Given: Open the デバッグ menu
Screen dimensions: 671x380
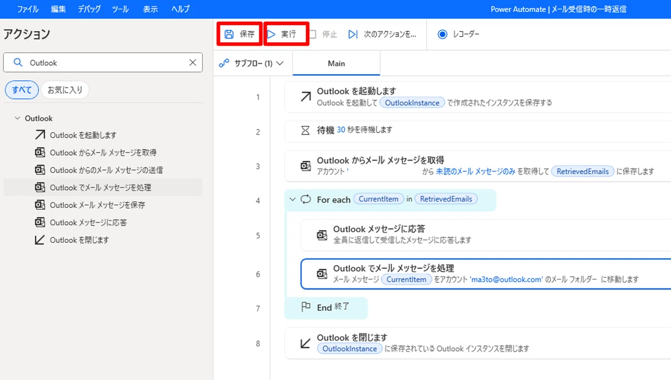Looking at the screenshot, I should [89, 9].
